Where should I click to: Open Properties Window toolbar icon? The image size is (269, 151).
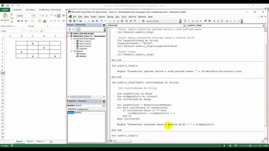pos(130,21)
